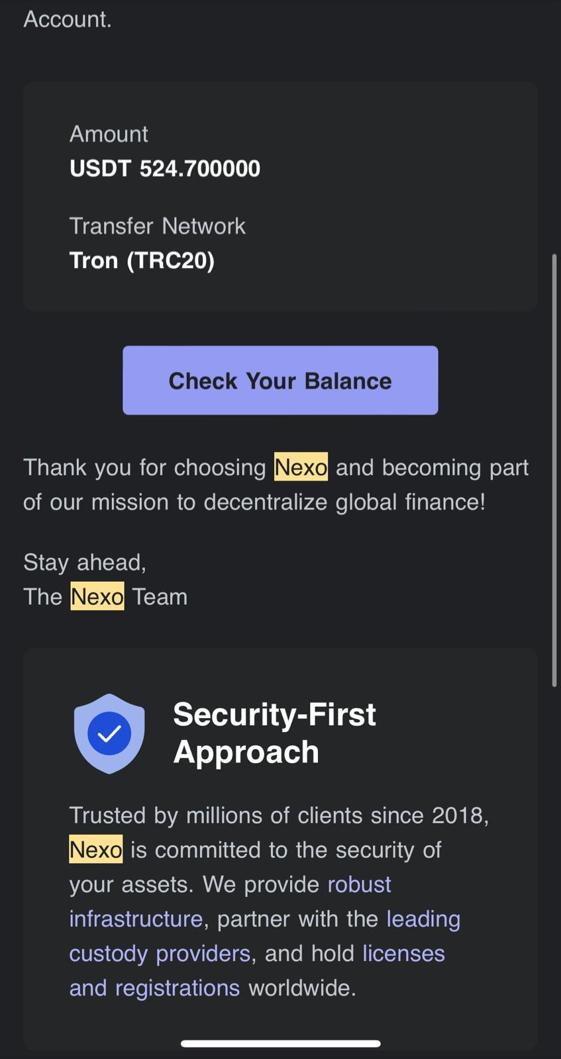The width and height of the screenshot is (561, 1059).
Task: Click highlighted Nexo in the thank-you sentence
Action: click(x=301, y=467)
